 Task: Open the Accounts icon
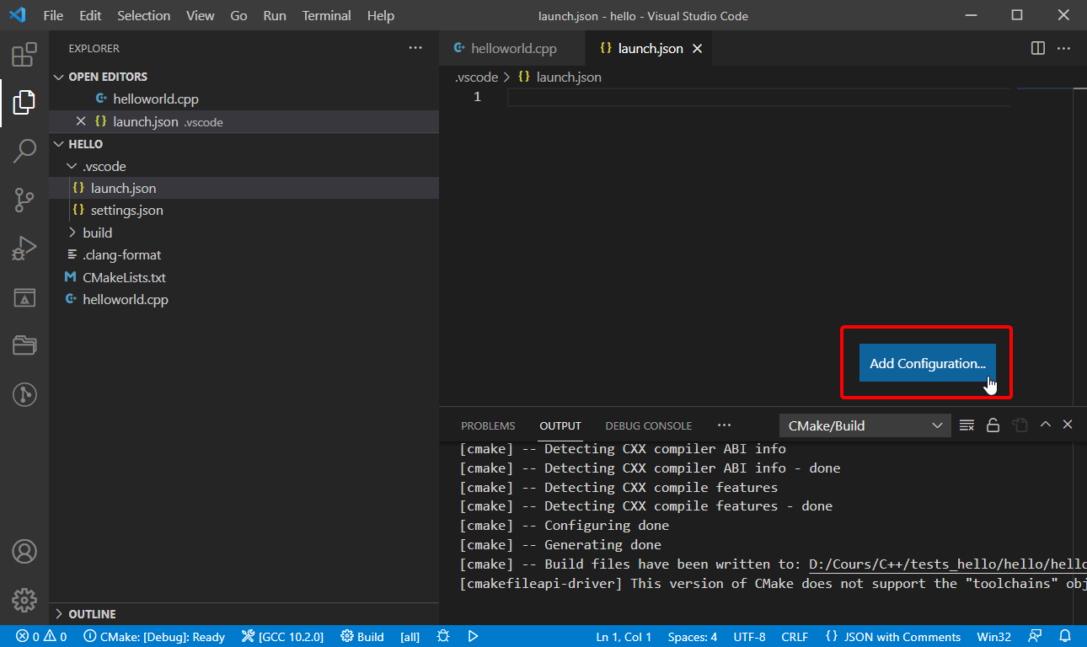click(x=24, y=552)
